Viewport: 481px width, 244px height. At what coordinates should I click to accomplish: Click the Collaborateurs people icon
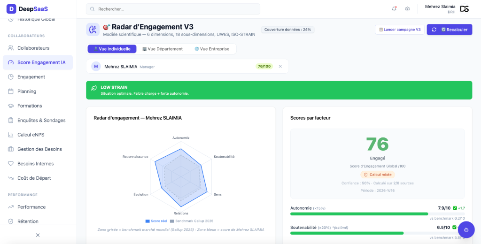[11, 48]
